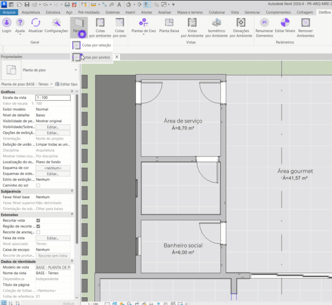Click the Editar tipo button

point(66,84)
